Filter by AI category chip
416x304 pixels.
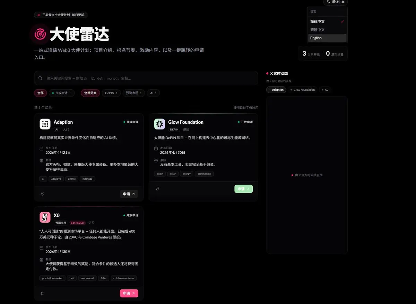153,93
